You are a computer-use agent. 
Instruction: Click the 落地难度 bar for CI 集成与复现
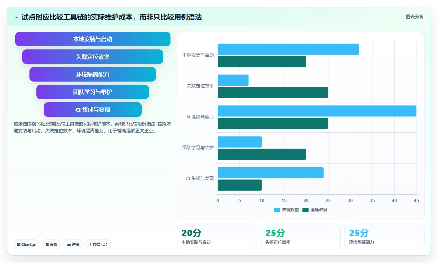coord(240,185)
